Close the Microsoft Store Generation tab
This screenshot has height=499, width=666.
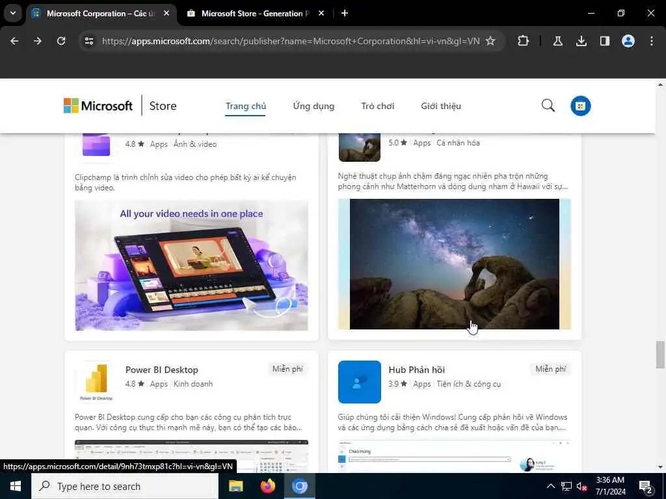[x=321, y=13]
